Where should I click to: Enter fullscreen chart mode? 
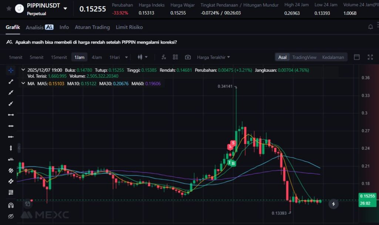pos(370,57)
